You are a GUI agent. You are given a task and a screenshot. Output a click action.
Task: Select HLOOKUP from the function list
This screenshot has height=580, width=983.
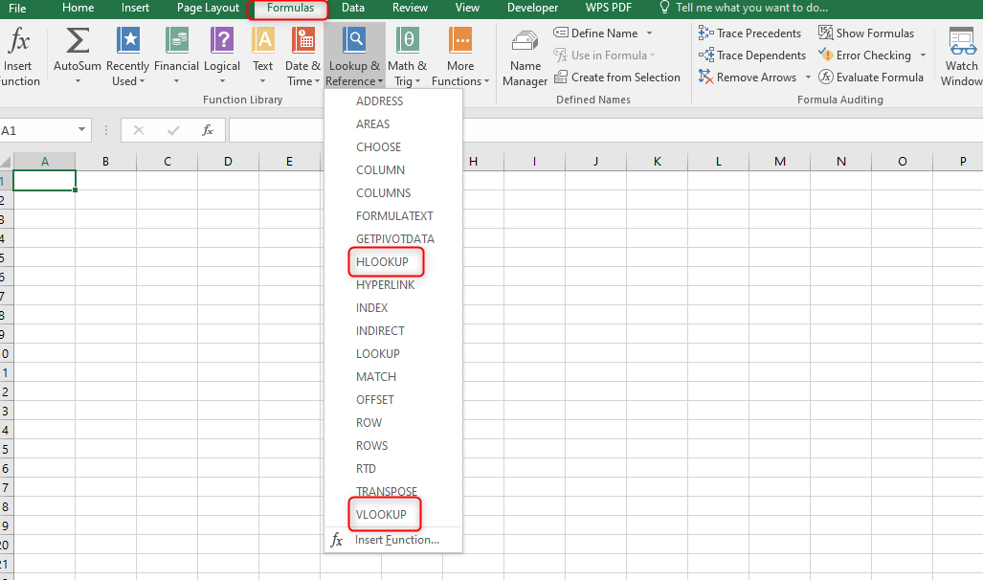(386, 261)
